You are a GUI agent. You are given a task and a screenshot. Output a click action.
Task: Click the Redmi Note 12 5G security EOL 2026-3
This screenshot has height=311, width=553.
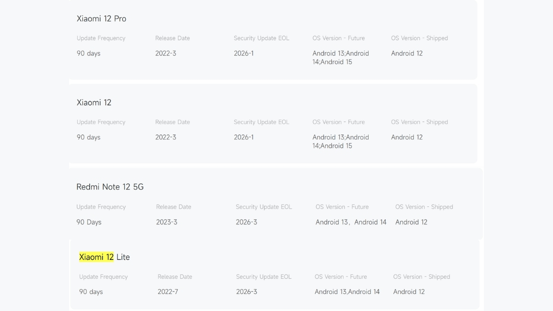(247, 222)
